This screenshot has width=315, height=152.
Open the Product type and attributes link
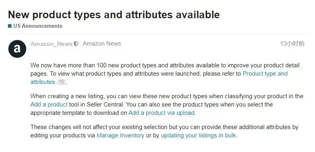(x=265, y=74)
